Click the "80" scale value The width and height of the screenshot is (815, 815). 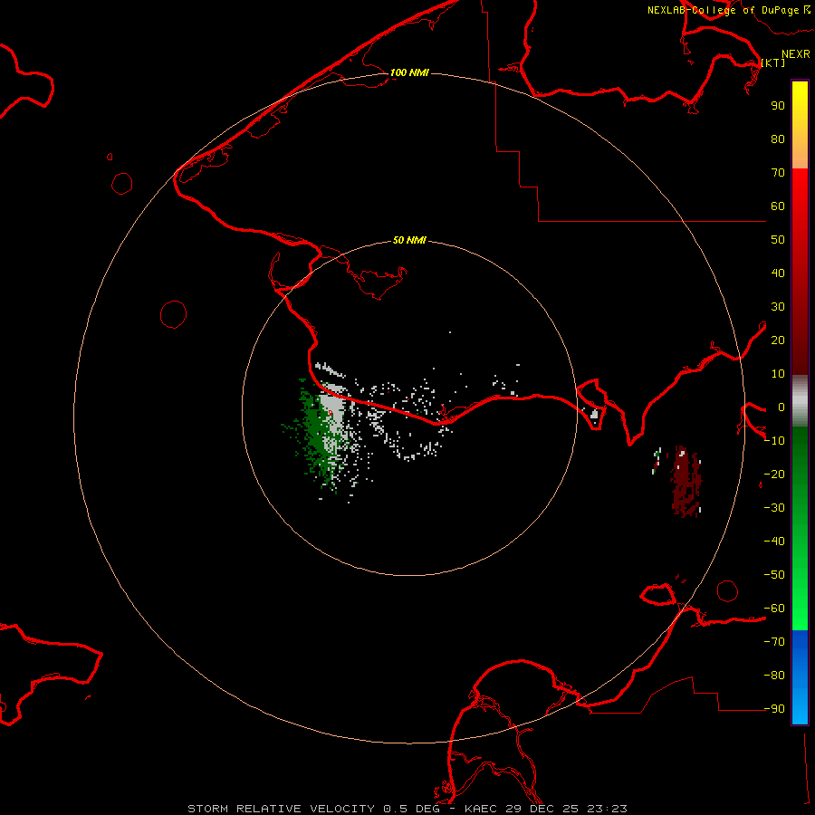pyautogui.click(x=778, y=139)
